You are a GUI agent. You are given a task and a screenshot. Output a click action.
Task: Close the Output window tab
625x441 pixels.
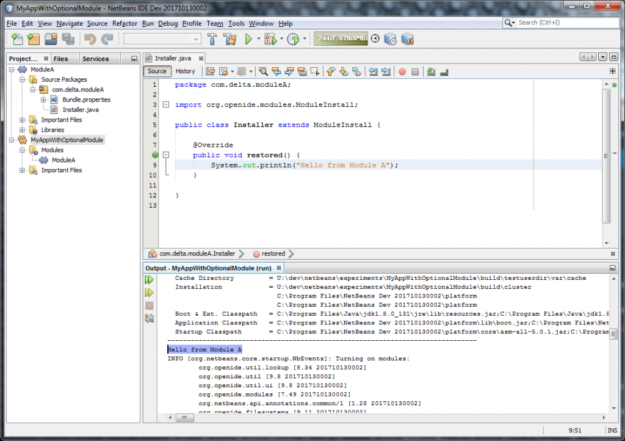(279, 268)
